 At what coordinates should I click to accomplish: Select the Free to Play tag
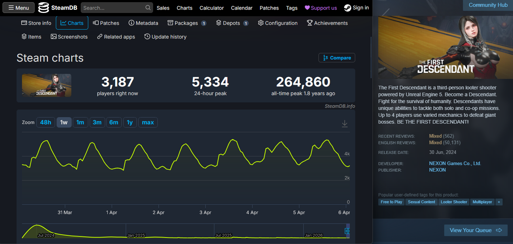(392, 202)
